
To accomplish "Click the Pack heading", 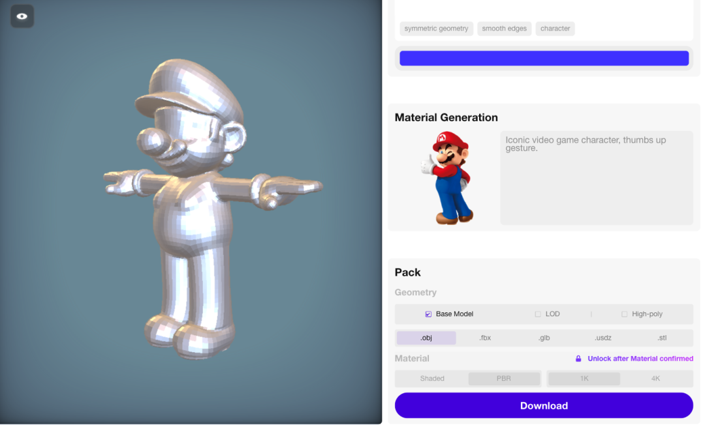I will 407,272.
